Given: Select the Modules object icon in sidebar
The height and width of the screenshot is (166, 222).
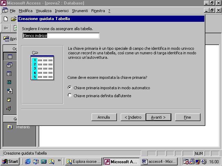Looking at the screenshot, I should coord(9,109).
